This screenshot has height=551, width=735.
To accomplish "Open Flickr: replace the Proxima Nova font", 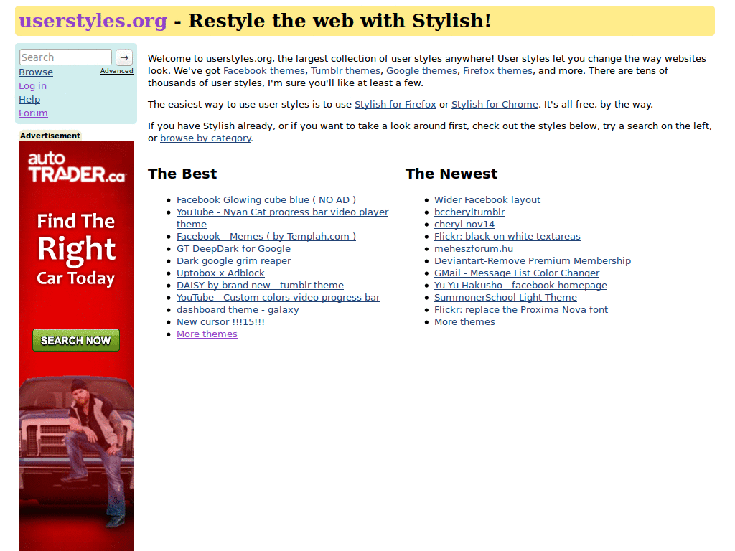I will click(x=521, y=310).
